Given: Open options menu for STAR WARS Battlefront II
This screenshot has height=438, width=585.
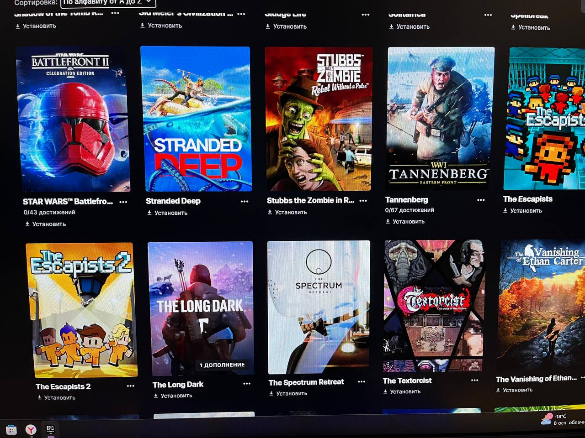Looking at the screenshot, I should click(123, 202).
